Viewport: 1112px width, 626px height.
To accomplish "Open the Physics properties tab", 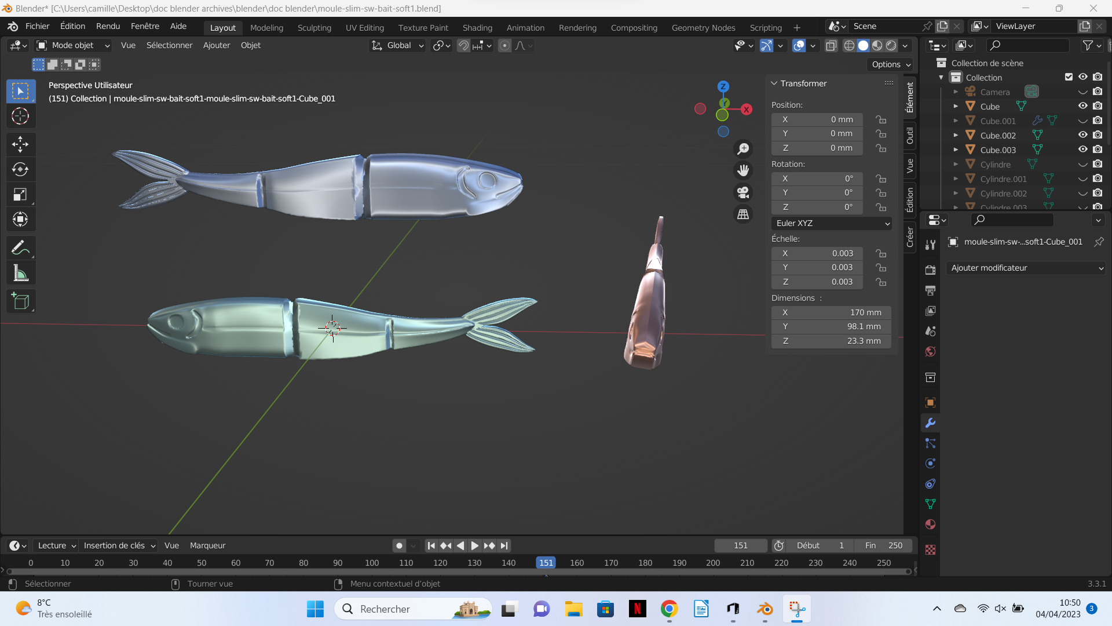I will point(930,463).
